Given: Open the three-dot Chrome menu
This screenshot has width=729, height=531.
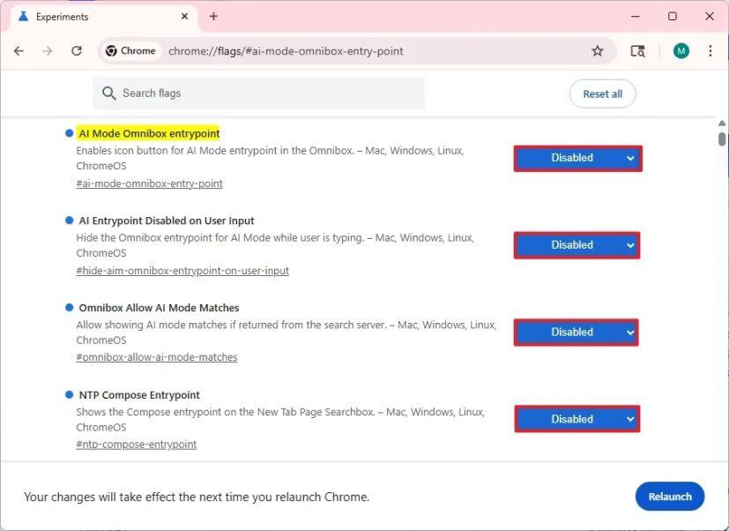Looking at the screenshot, I should 710,50.
